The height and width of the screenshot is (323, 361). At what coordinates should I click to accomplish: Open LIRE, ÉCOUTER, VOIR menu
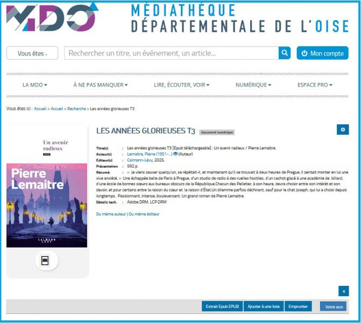click(181, 85)
